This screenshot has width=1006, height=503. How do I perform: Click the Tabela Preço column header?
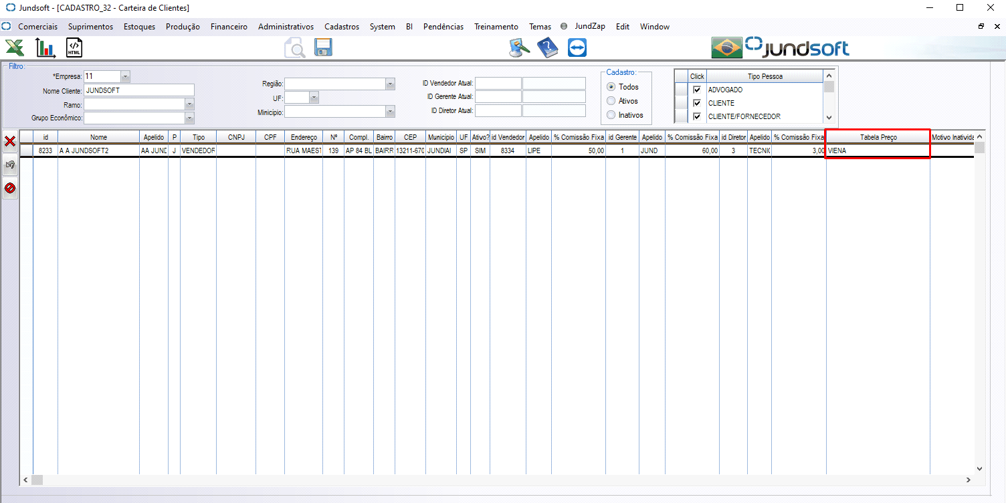[x=878, y=136]
